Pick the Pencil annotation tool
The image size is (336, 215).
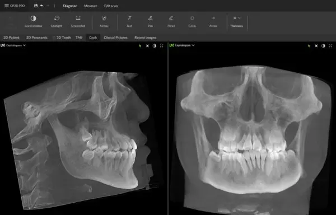click(x=171, y=21)
